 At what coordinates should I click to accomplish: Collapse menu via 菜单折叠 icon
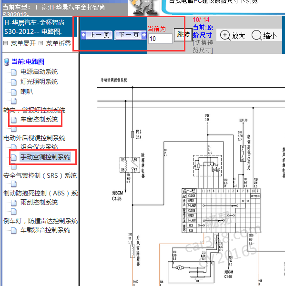41,43
